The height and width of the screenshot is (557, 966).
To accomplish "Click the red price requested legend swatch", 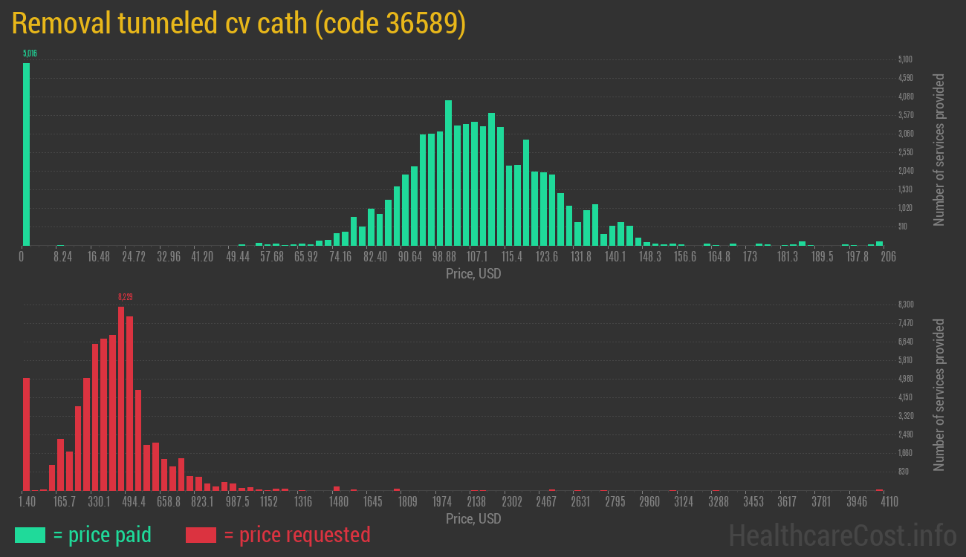I will (201, 535).
